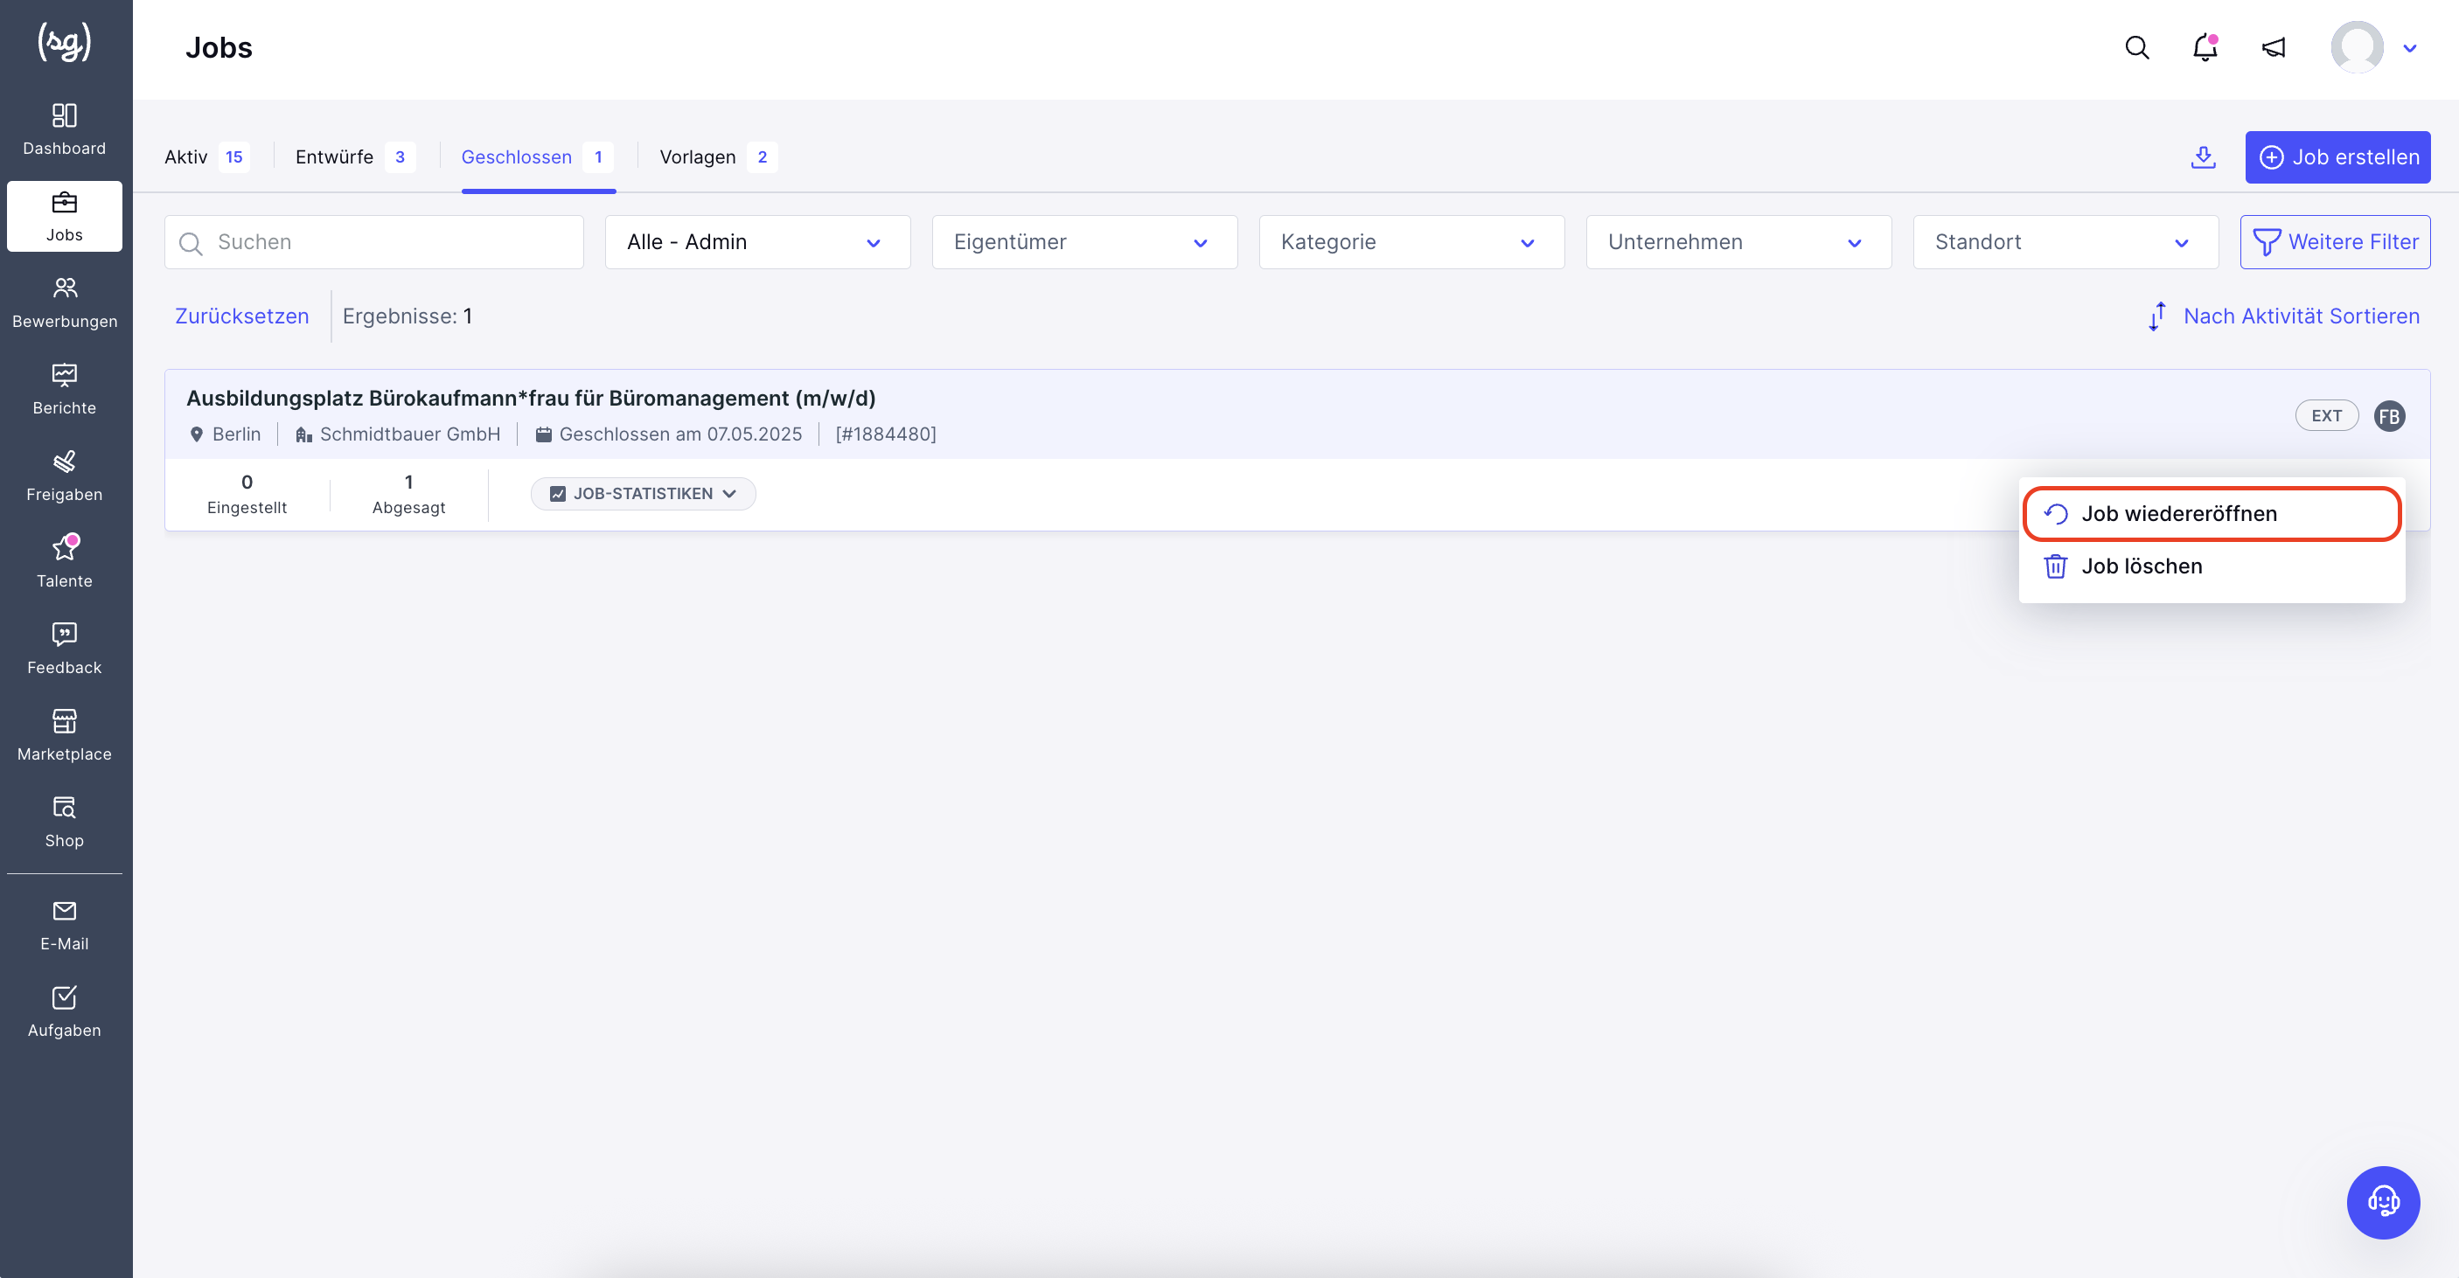
Task: Open Aufgaben tasks in the sidebar
Action: 64,1011
